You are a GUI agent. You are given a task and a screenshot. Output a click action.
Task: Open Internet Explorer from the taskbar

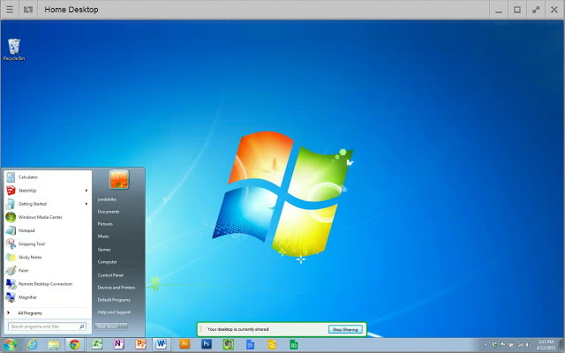33,344
